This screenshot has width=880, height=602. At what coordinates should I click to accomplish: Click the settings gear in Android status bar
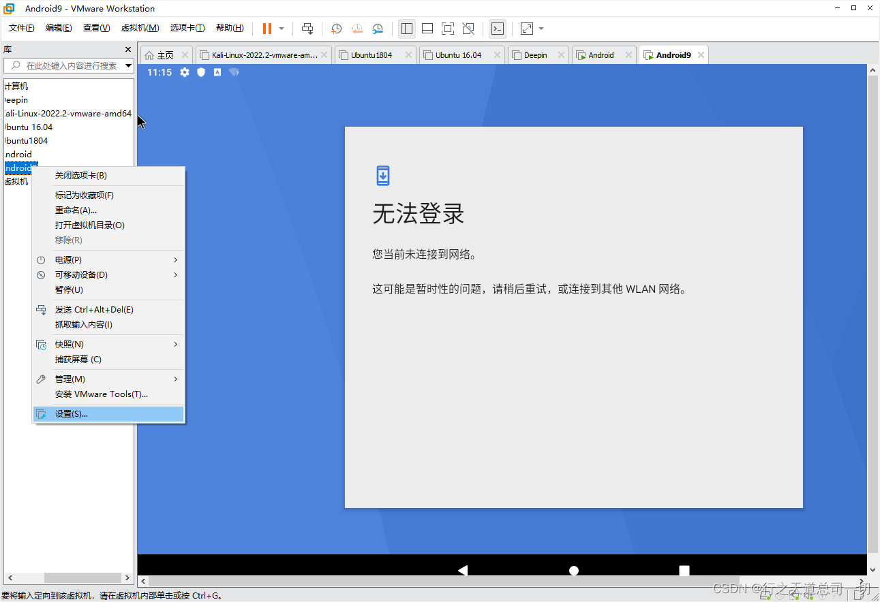[x=185, y=72]
